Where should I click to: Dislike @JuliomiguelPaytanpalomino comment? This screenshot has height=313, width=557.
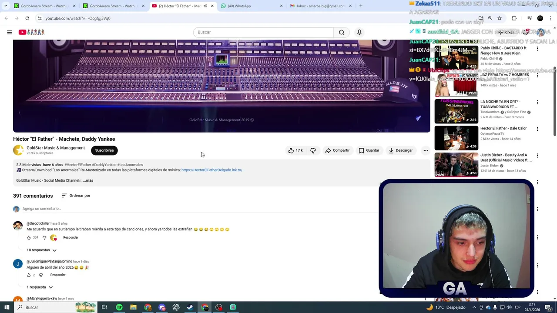pyautogui.click(x=41, y=275)
